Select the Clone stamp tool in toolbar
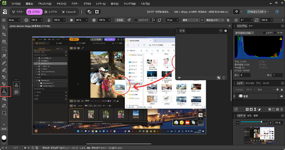 (x=4, y=92)
